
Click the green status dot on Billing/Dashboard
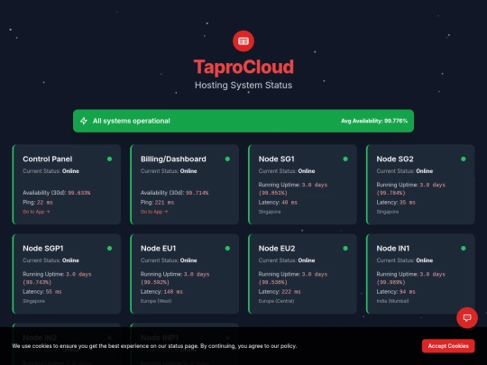pyautogui.click(x=227, y=159)
